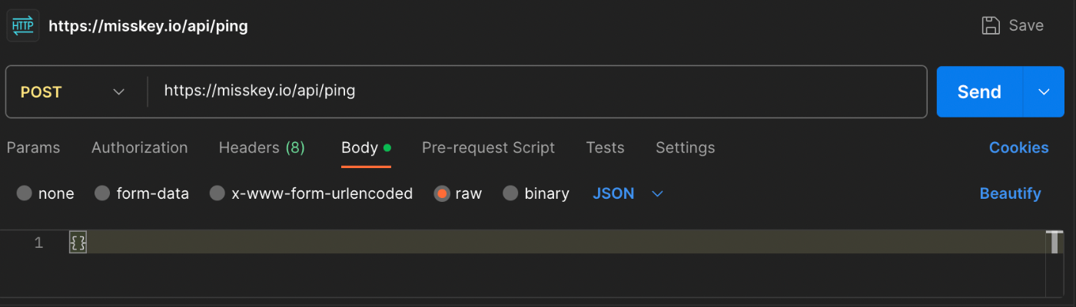This screenshot has height=307, width=1076.
Task: Switch to the Tests tab
Action: pyautogui.click(x=605, y=147)
